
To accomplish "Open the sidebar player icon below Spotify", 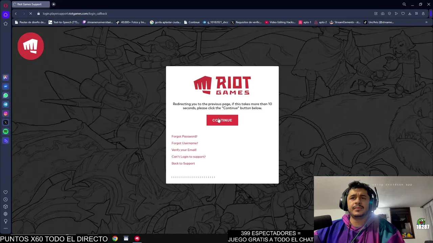I will 5,140.
